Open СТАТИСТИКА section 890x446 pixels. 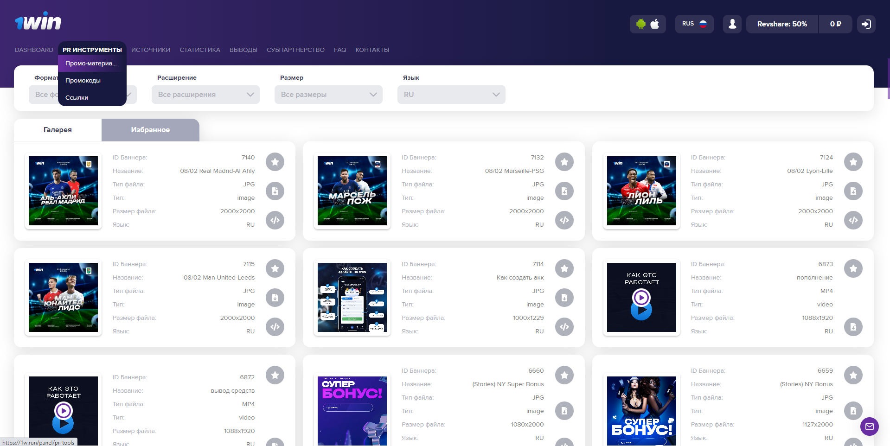[200, 50]
